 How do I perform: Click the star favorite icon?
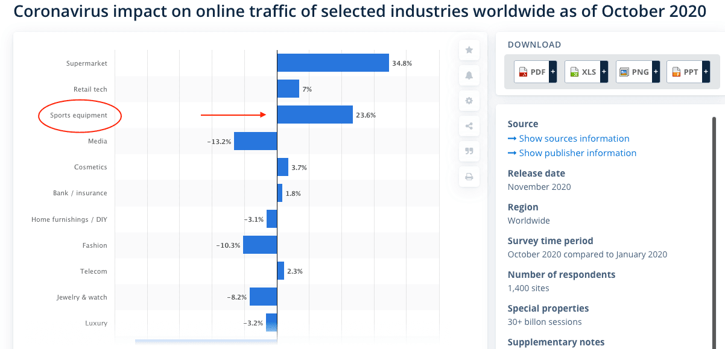[x=469, y=50]
